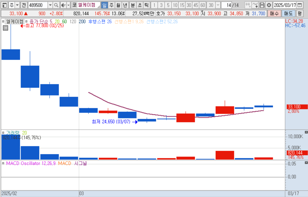Viewport: 308px width, 197px height.
Task: Open the custom interval 30 dropdown arrow
Action: point(218,5)
